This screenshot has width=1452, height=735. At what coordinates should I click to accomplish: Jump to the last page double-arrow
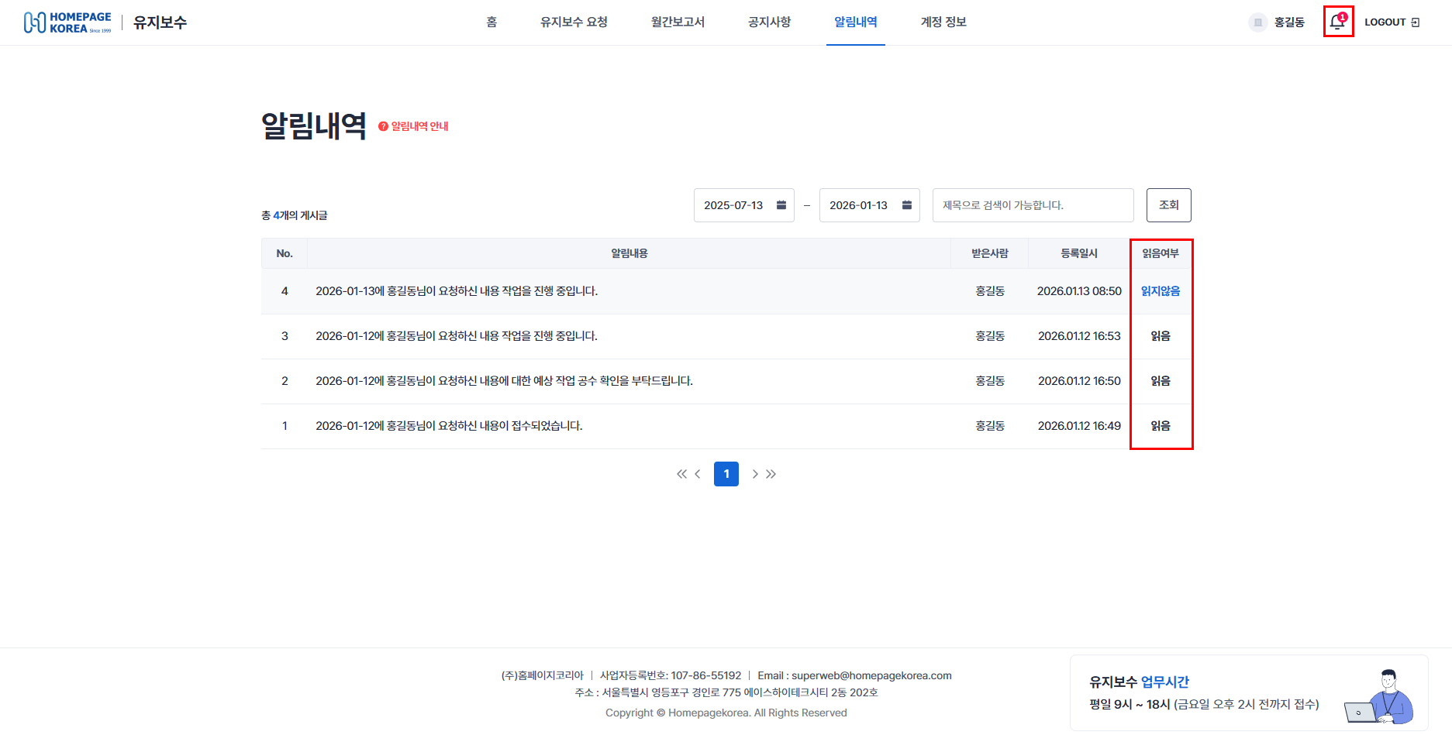771,474
